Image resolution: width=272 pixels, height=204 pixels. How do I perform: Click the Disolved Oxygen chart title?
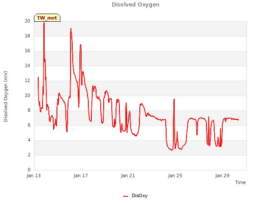coord(136,5)
